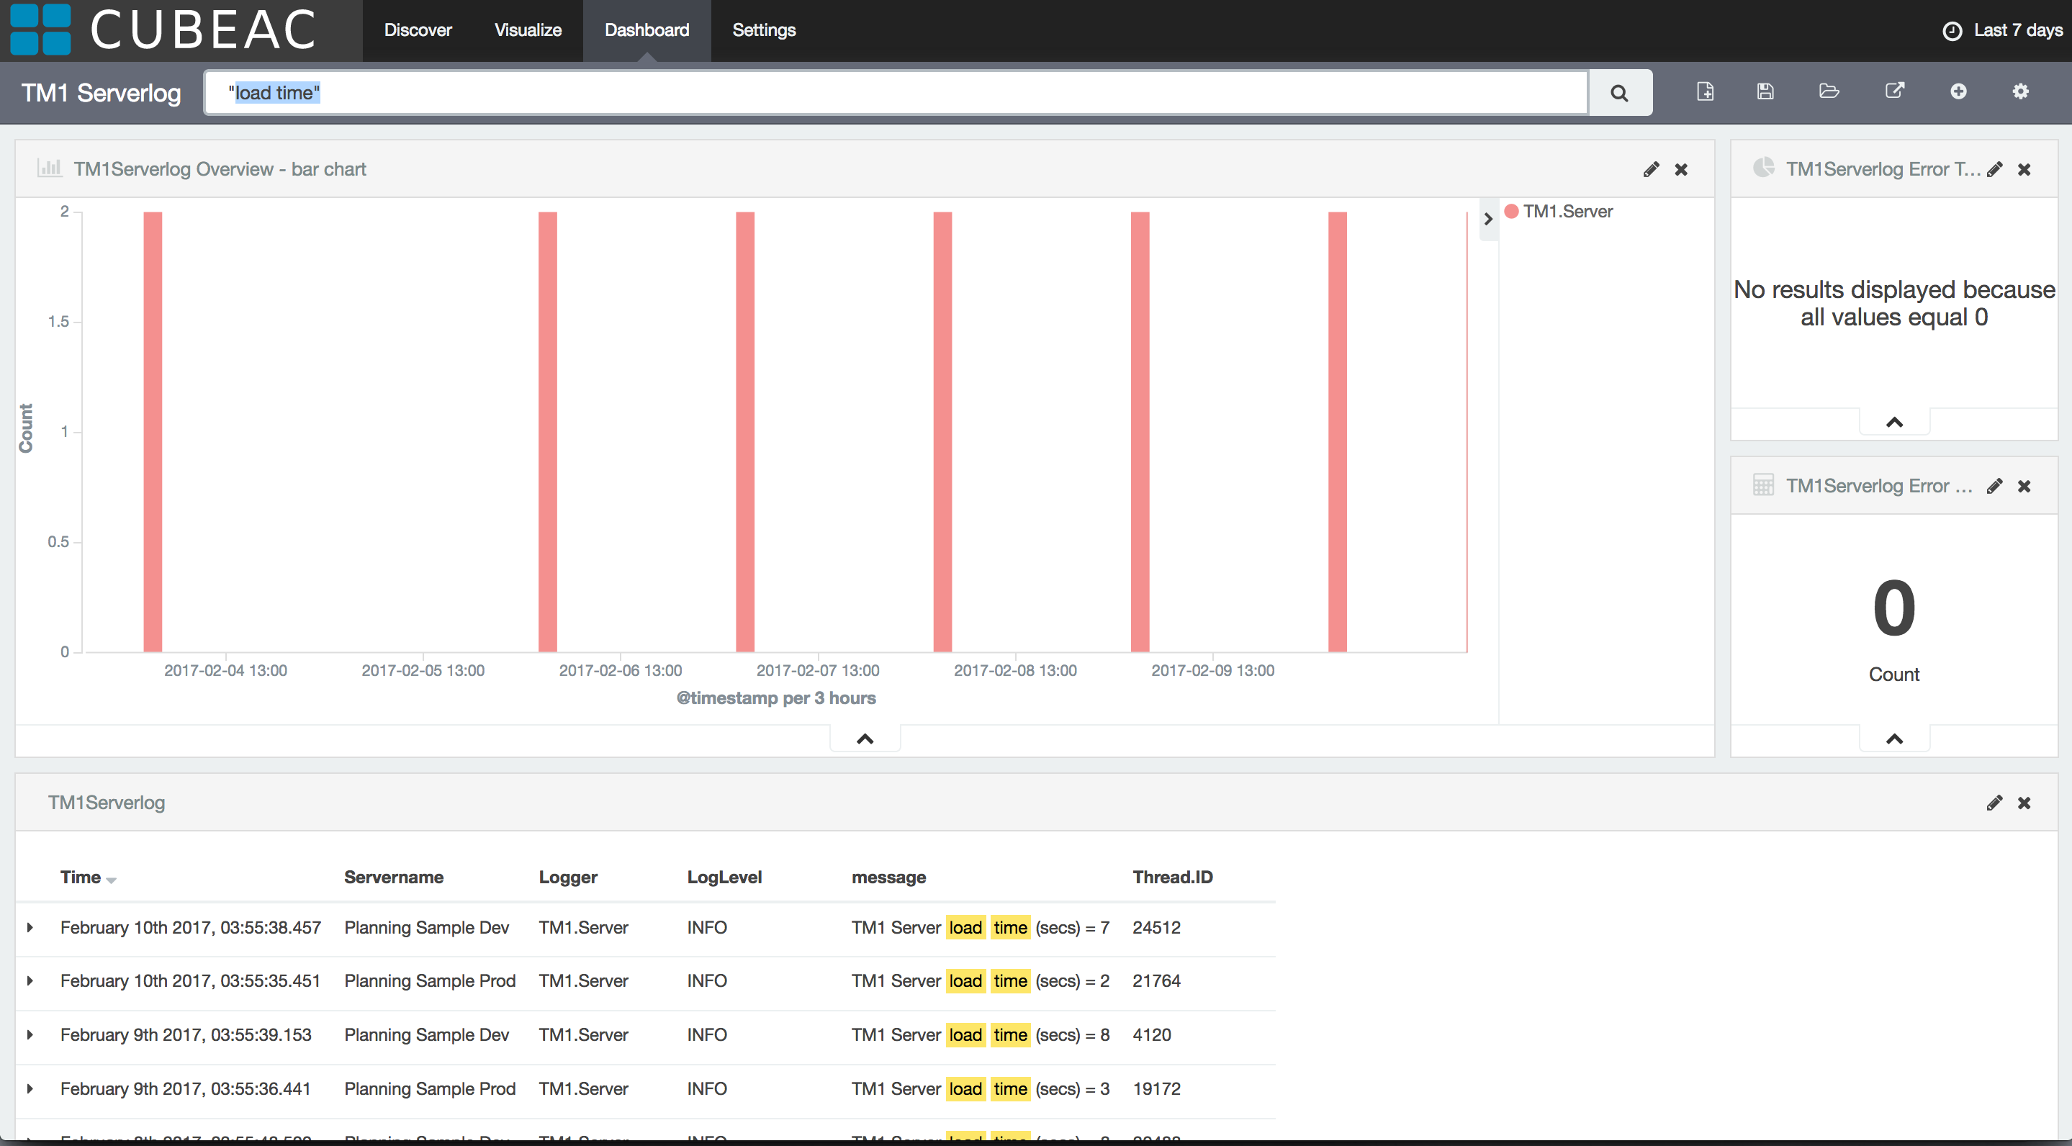This screenshot has width=2072, height=1146.
Task: Share the dashboard
Action: click(x=1894, y=90)
